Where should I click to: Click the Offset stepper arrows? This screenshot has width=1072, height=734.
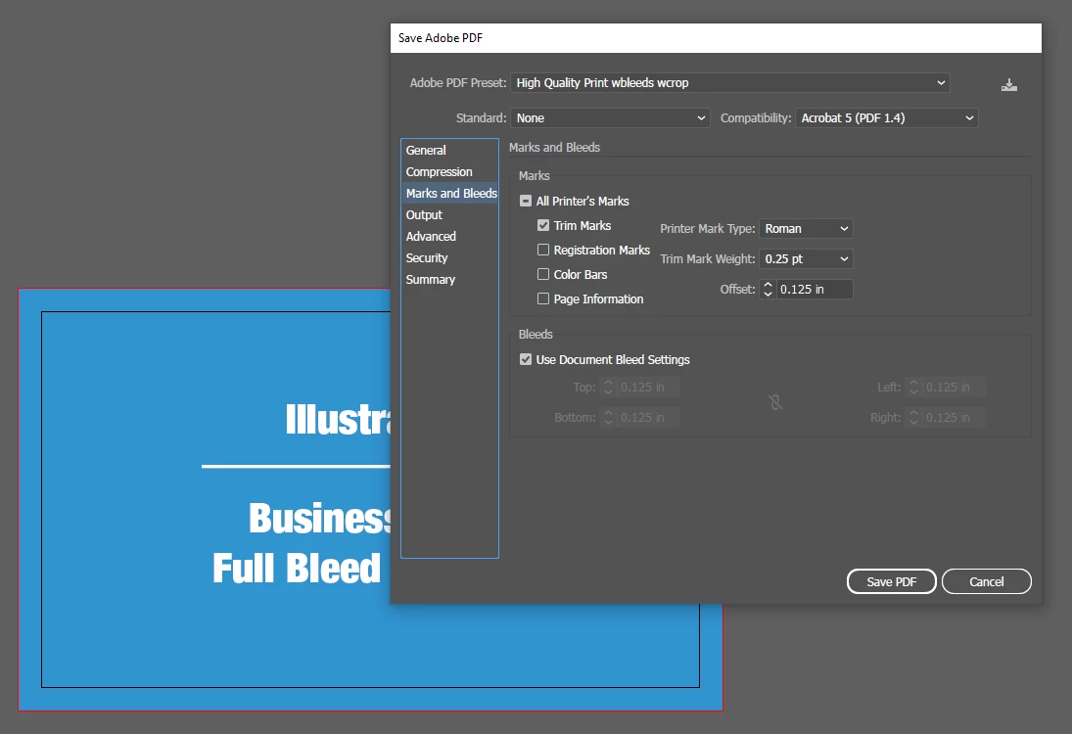768,289
